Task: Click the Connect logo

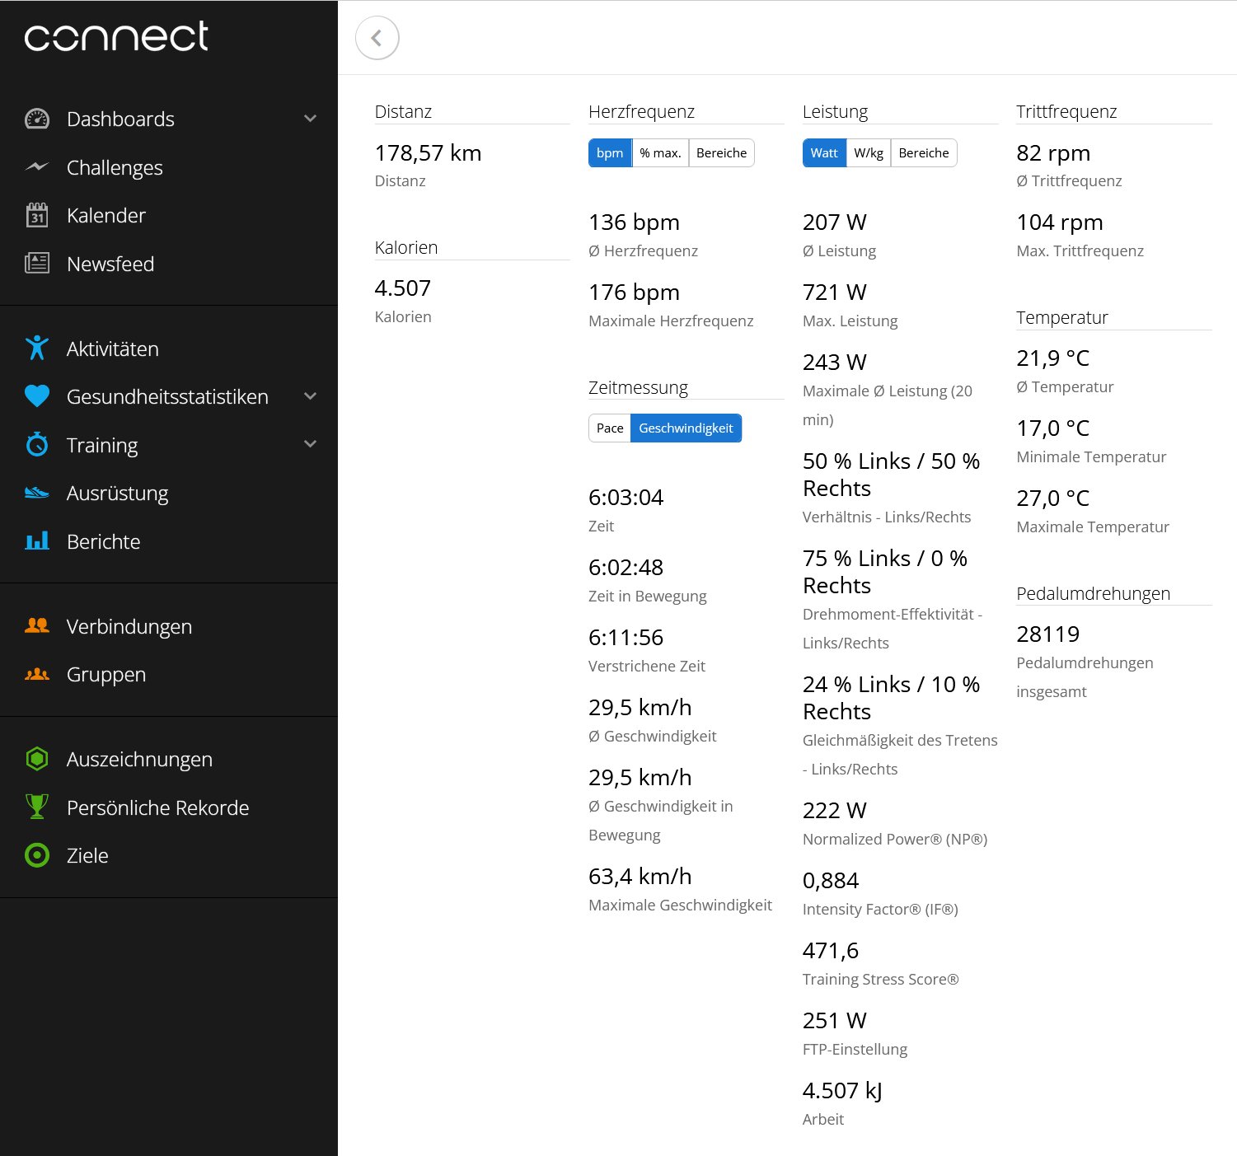Action: click(x=116, y=37)
